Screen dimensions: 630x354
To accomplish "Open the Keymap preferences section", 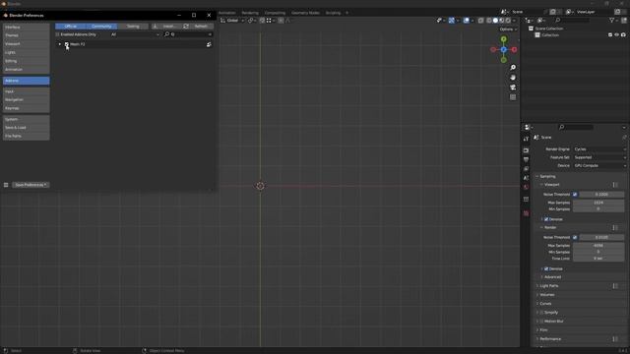I will pos(27,108).
